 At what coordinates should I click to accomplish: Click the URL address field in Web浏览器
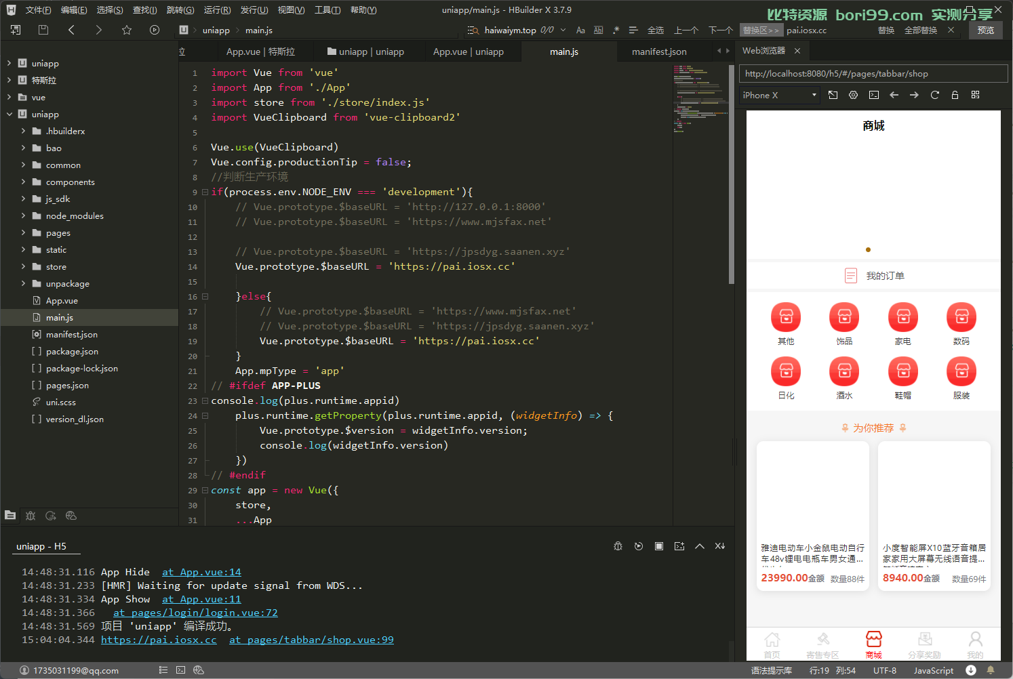tap(873, 73)
